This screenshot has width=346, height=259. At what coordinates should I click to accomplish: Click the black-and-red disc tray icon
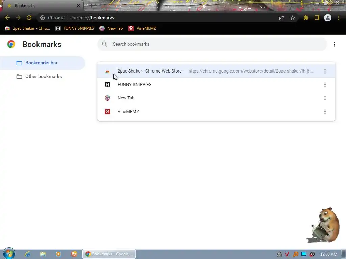(x=312, y=254)
